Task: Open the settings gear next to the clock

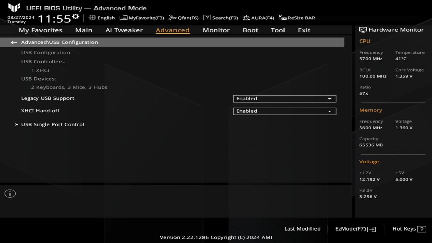Action: point(76,17)
